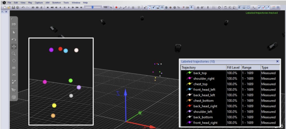Select the zoom magnifier tool in the sidebar
This screenshot has width=286, height=129.
click(14, 54)
